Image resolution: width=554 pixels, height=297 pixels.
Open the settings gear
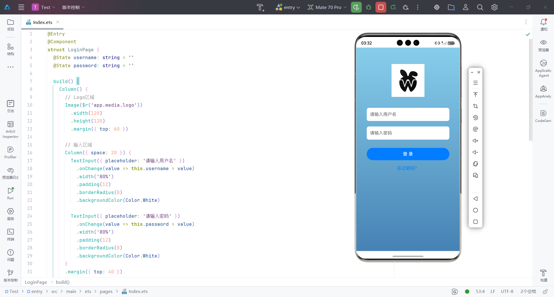(495, 7)
